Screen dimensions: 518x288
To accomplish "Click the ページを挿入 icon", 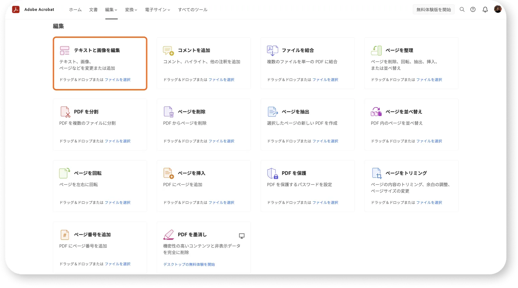I will (169, 173).
